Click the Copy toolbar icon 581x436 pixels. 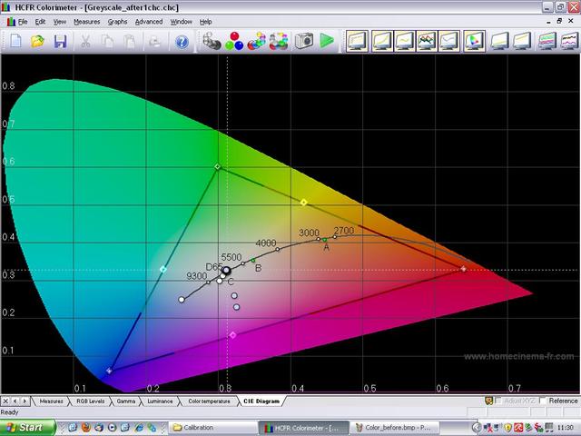click(x=107, y=41)
